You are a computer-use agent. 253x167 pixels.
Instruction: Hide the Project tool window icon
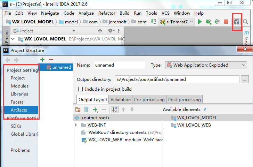120,31
